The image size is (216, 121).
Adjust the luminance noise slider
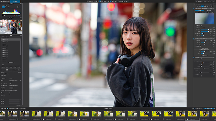click(x=204, y=28)
